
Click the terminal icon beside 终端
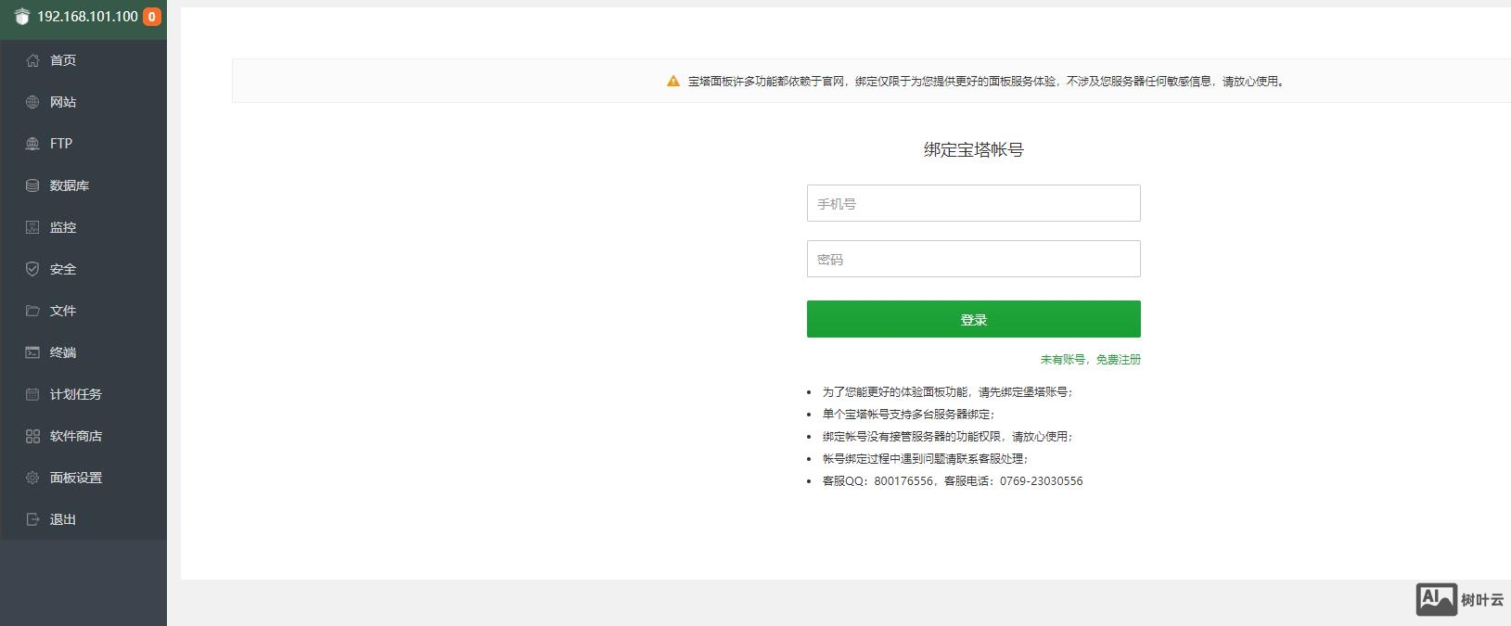pos(32,352)
